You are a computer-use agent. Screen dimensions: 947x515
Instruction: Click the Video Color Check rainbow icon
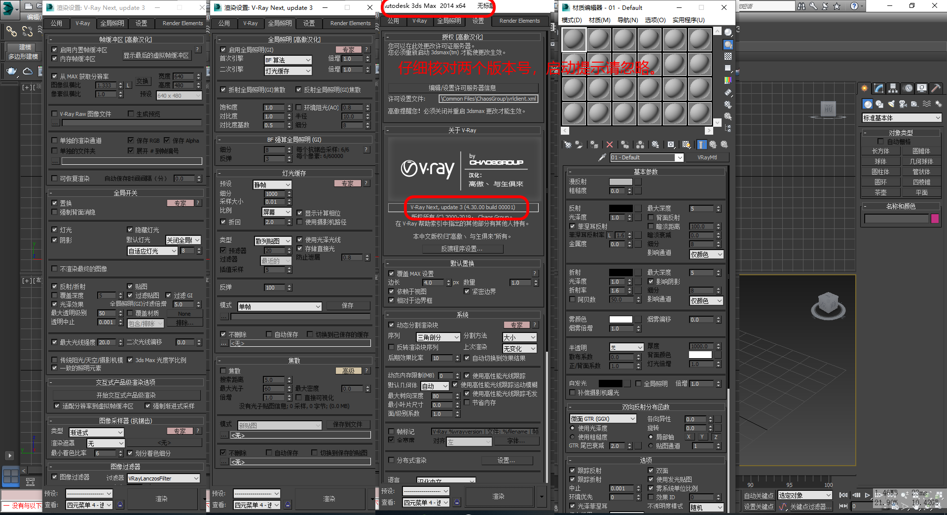pyautogui.click(x=728, y=80)
